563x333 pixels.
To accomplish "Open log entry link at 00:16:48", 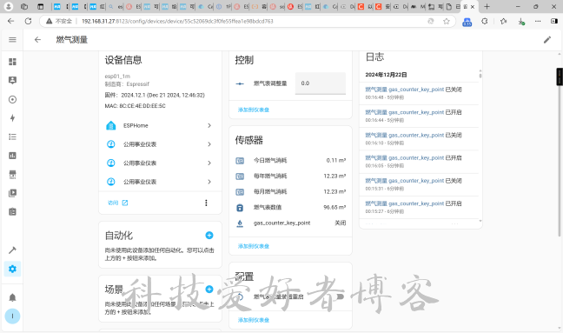I will (405, 90).
